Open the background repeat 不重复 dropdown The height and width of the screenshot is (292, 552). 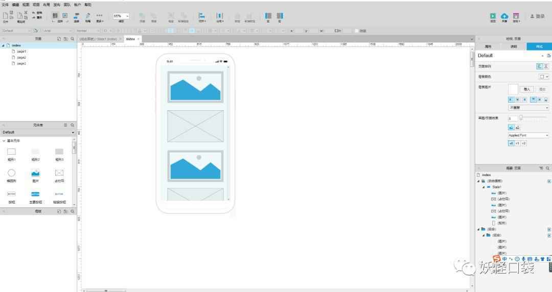(528, 108)
